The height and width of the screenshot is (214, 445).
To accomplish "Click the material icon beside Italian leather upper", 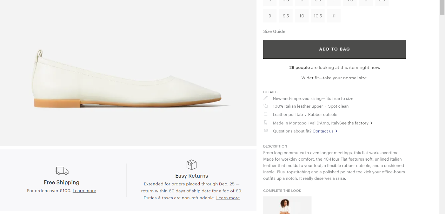I will click(266, 106).
